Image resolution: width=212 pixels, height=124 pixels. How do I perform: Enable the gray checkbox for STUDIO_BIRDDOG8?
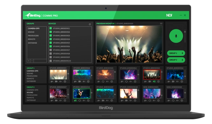tap(51, 53)
